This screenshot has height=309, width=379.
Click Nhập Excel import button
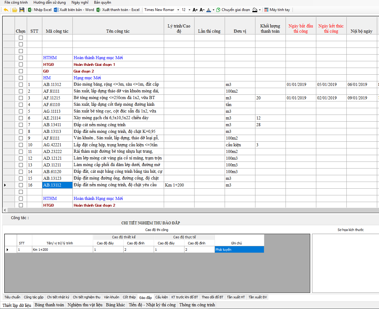(x=40, y=10)
